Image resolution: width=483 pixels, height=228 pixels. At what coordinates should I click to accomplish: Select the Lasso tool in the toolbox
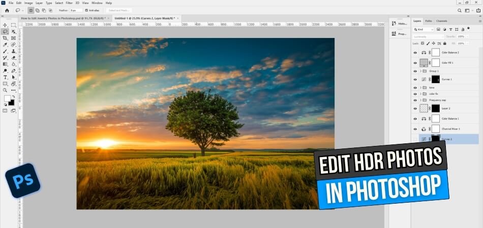point(5,31)
